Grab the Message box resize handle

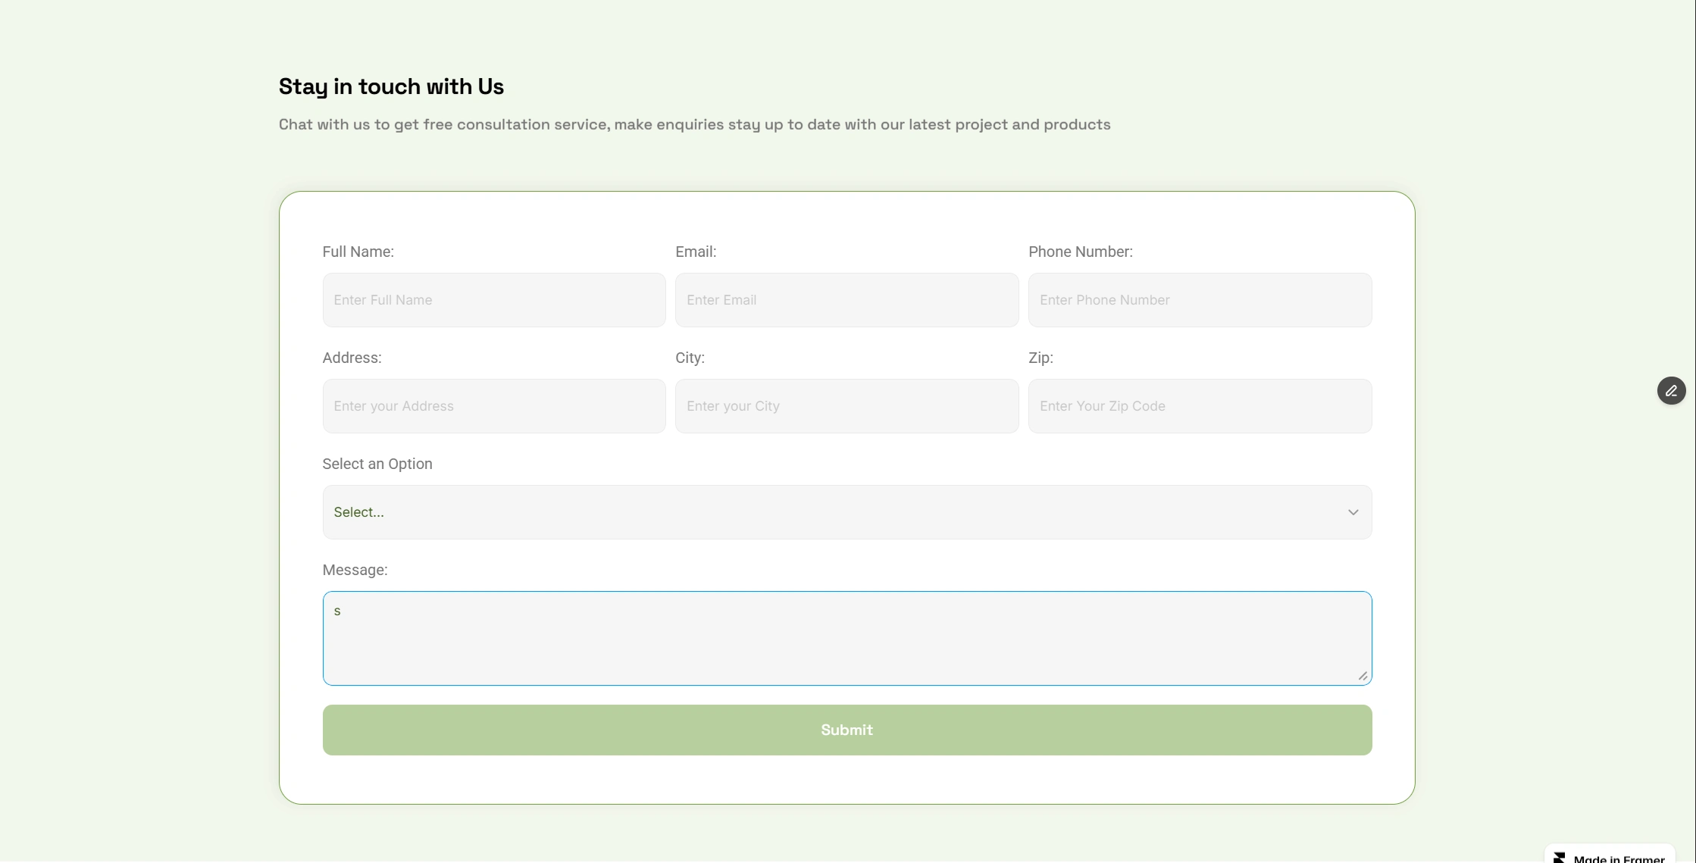coord(1363,676)
